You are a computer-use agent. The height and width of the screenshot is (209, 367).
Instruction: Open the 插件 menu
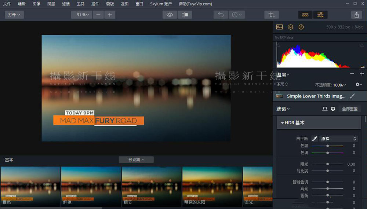pyautogui.click(x=95, y=4)
